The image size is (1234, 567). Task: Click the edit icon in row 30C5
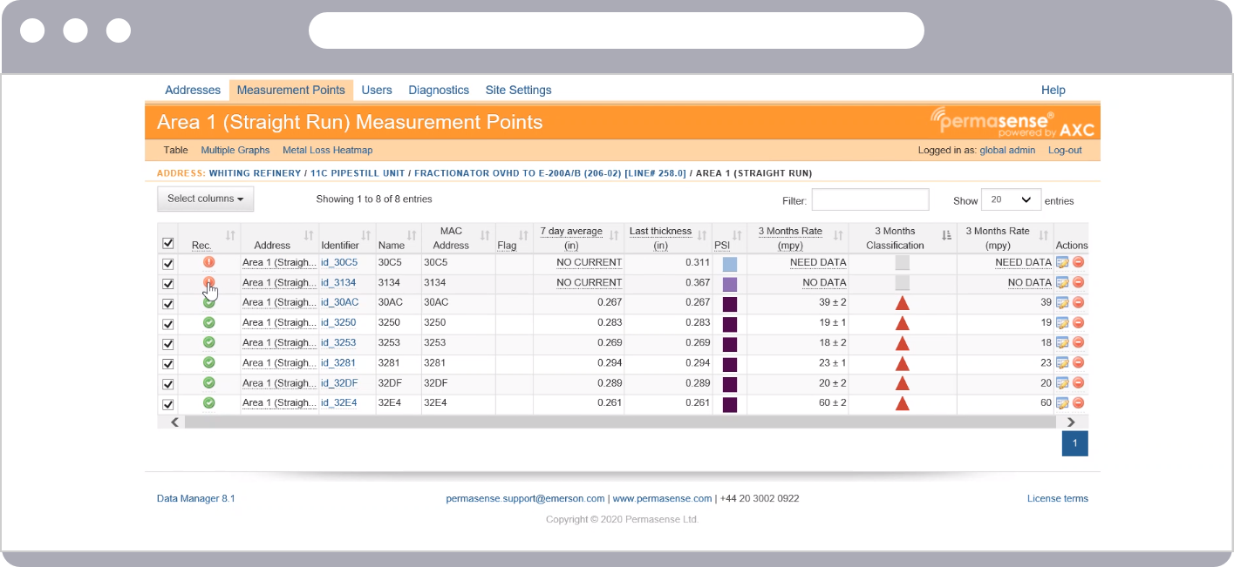point(1062,262)
